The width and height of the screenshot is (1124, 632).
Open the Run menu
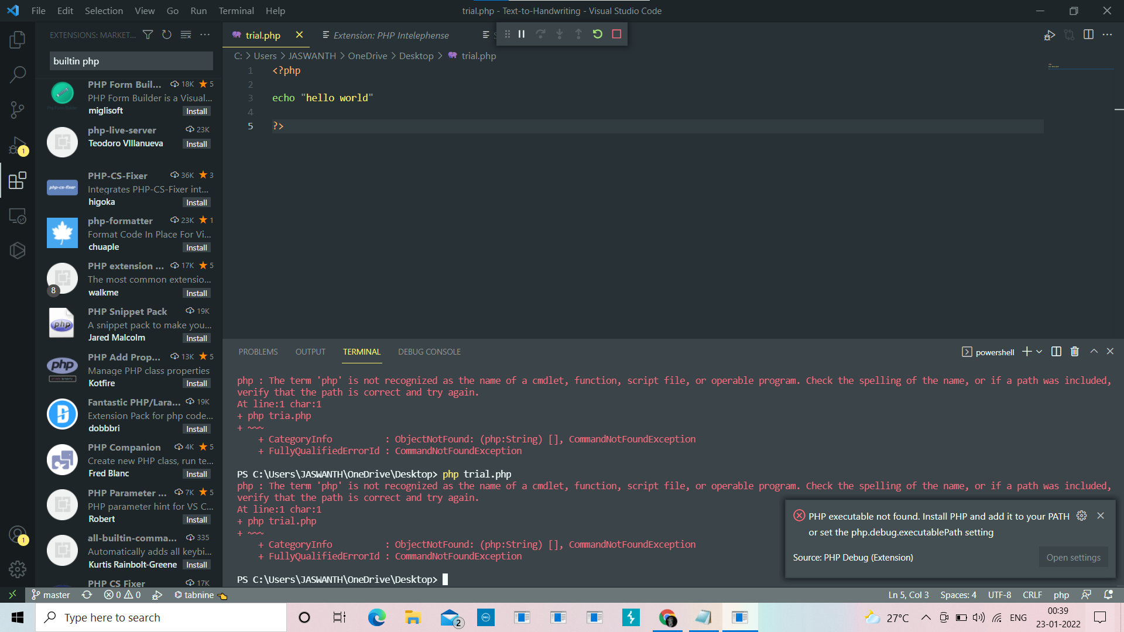pyautogui.click(x=198, y=11)
